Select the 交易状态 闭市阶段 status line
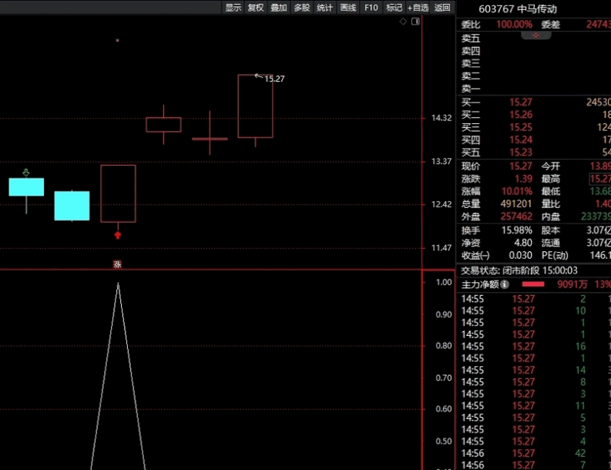The image size is (611, 470). pyautogui.click(x=519, y=270)
